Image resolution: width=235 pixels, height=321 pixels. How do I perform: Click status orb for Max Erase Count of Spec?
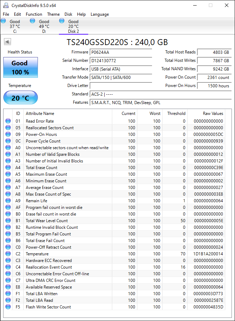coord(8,194)
